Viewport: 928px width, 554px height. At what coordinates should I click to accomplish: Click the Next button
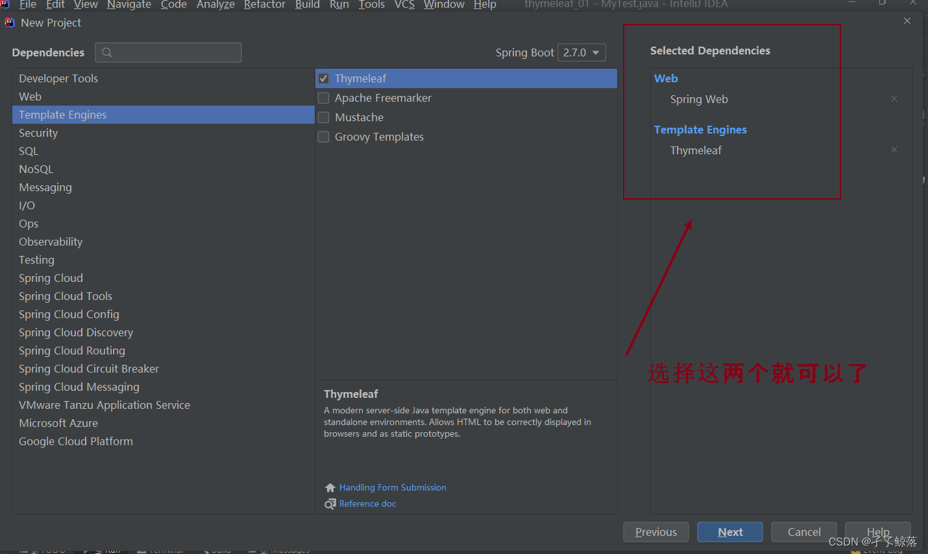730,532
